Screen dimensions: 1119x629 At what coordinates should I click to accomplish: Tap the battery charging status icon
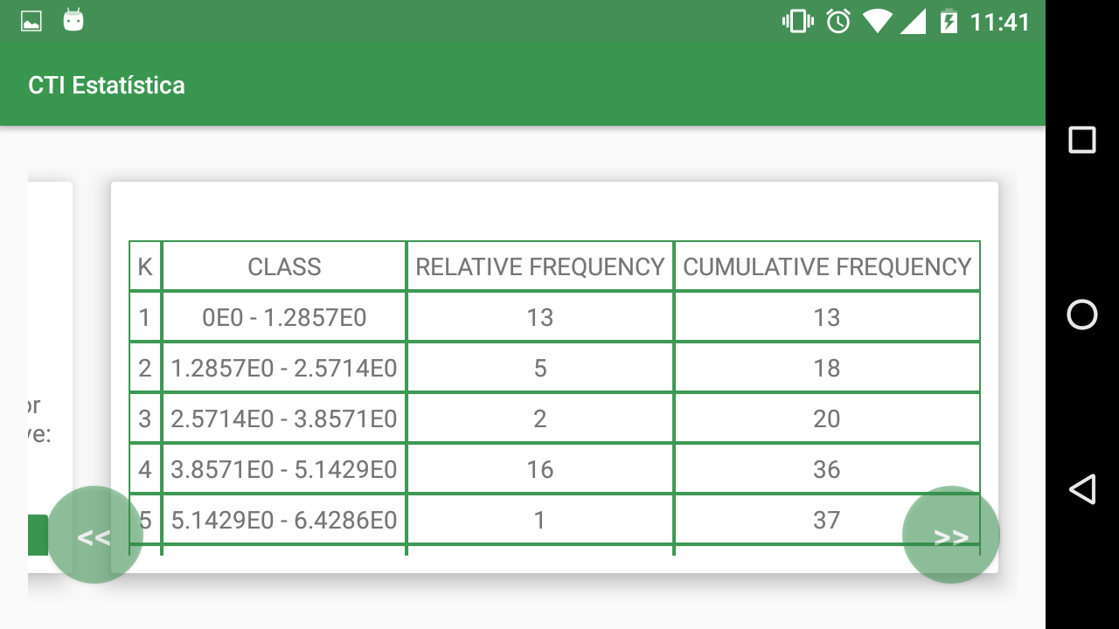tap(949, 22)
